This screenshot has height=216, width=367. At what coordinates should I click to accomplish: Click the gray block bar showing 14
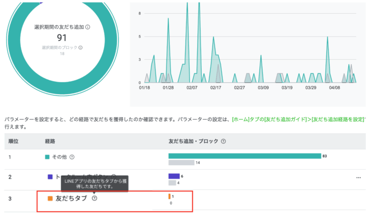coord(181,162)
